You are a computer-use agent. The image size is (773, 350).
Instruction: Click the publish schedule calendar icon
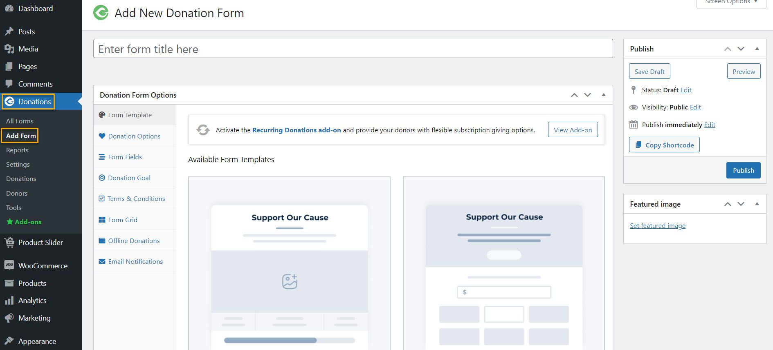point(634,125)
